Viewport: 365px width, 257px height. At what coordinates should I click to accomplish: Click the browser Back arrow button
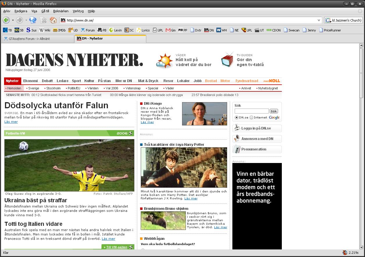pos(6,20)
